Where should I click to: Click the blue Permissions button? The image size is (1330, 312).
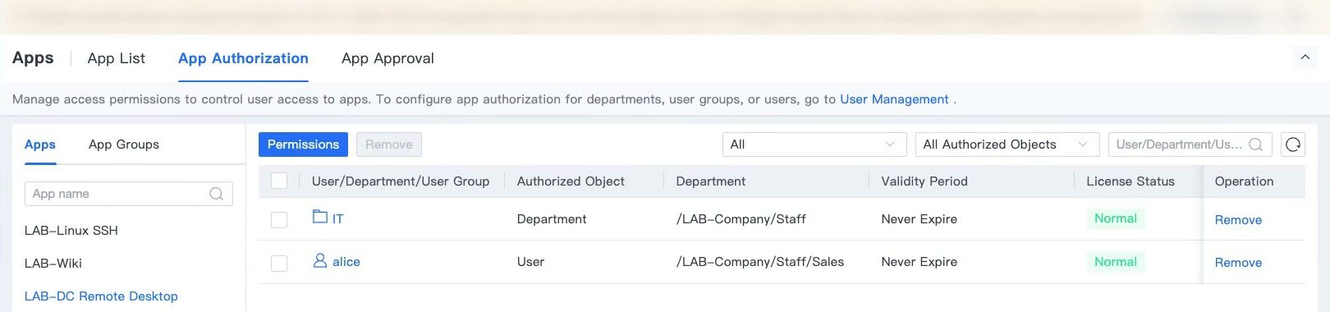tap(303, 145)
